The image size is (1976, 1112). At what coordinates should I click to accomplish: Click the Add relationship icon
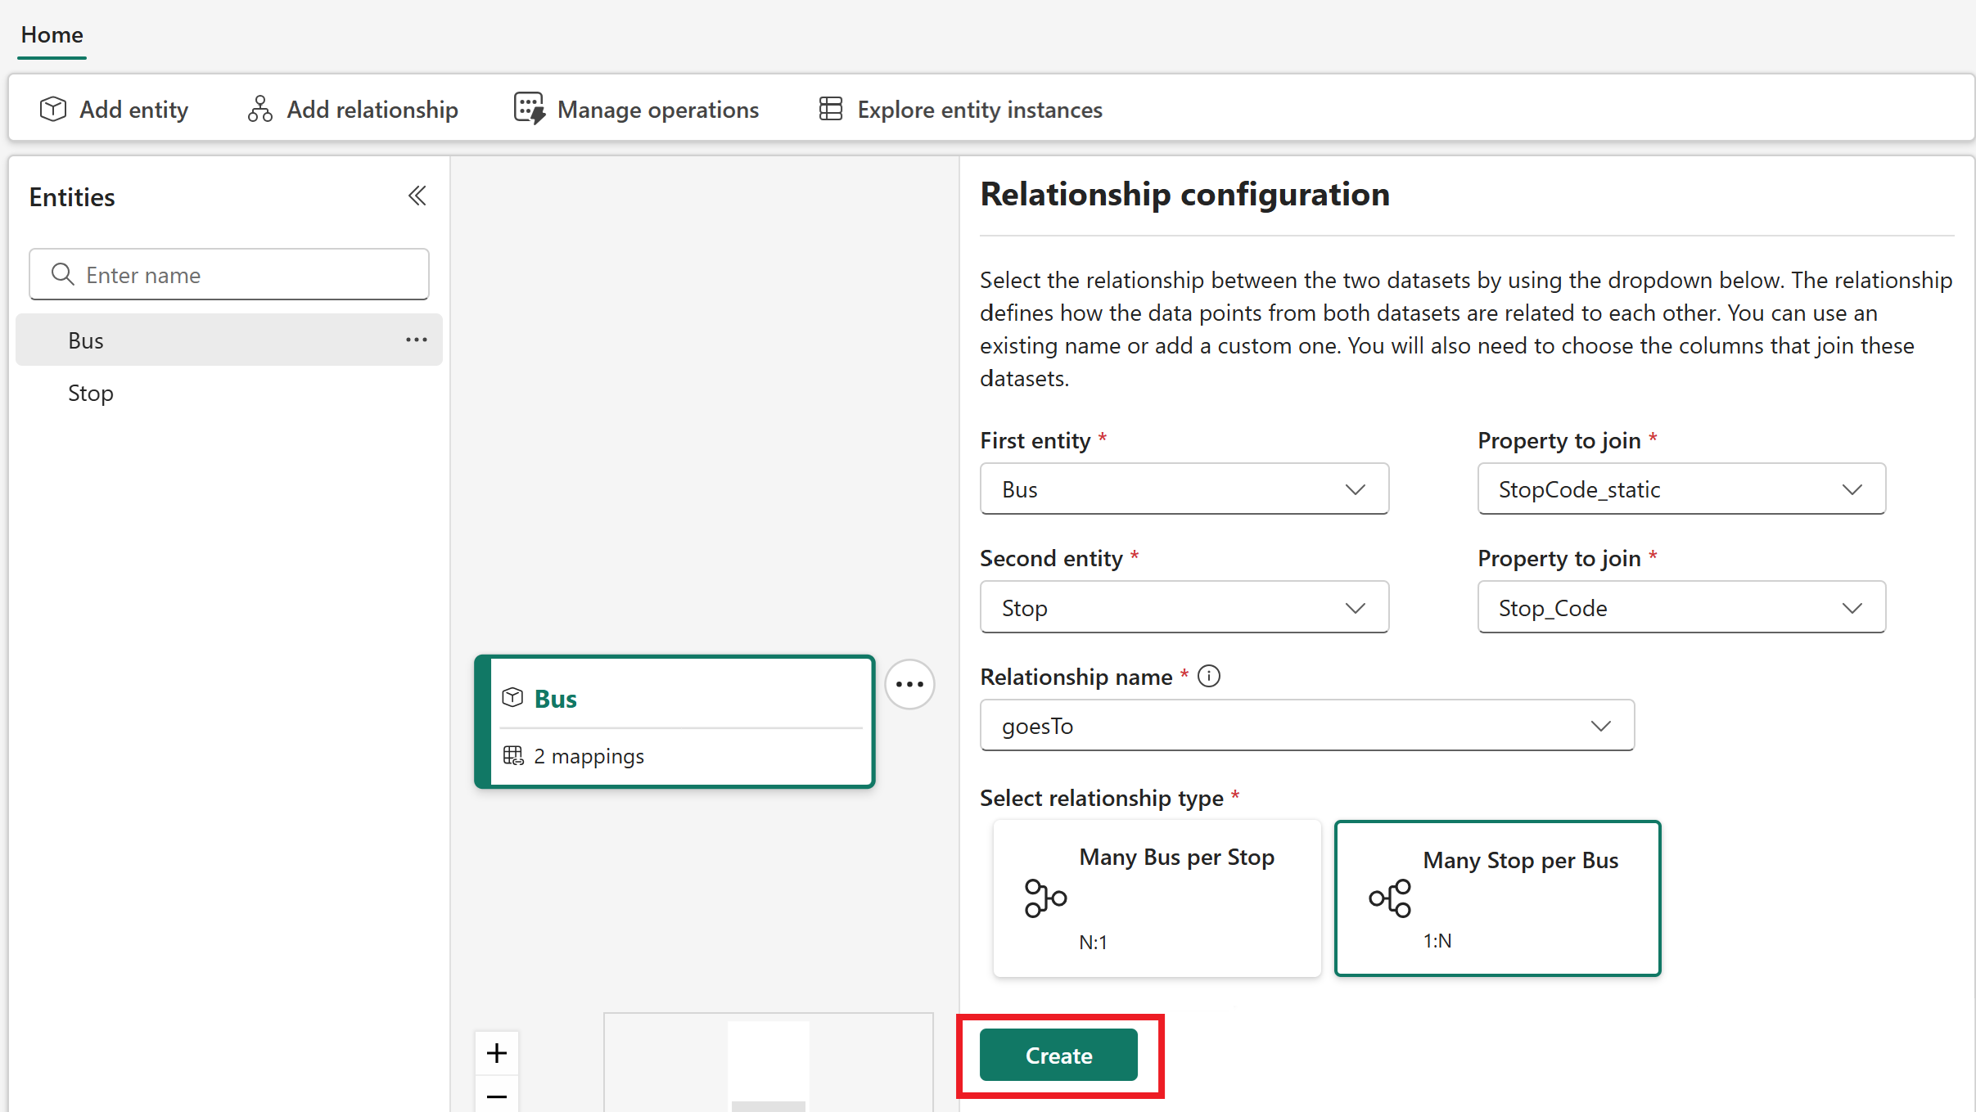pyautogui.click(x=260, y=109)
